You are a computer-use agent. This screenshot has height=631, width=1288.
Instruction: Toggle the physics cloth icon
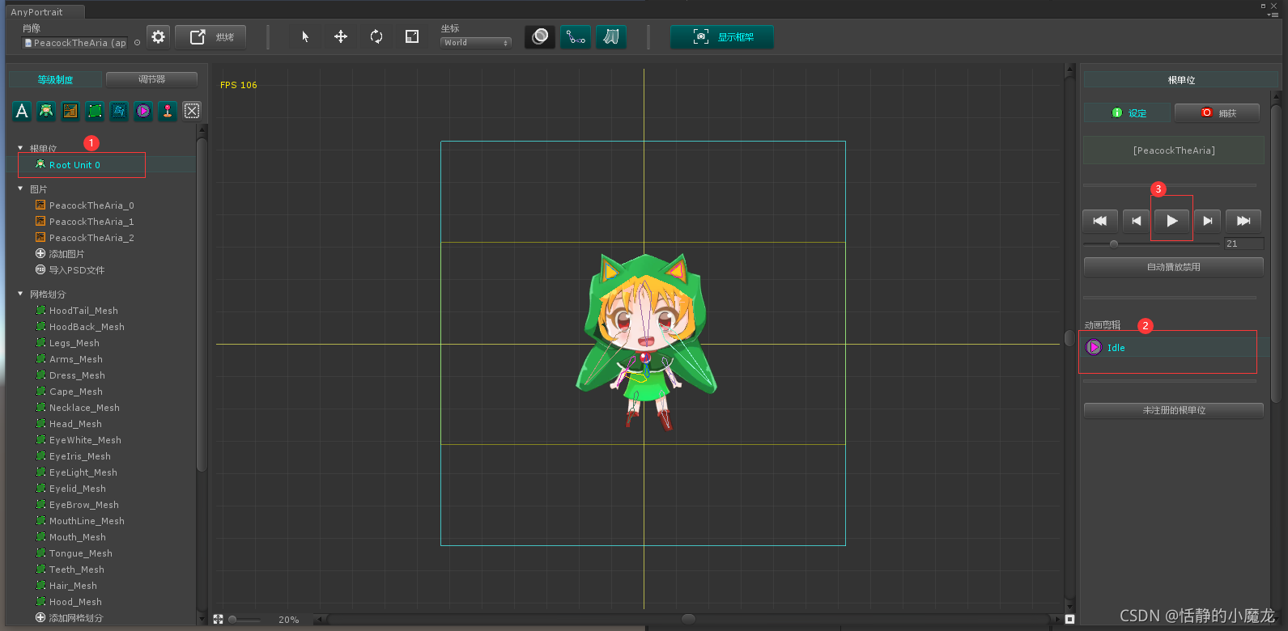pos(611,36)
